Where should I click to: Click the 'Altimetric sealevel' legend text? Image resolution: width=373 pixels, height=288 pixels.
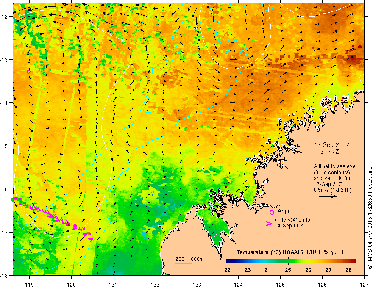(335, 166)
